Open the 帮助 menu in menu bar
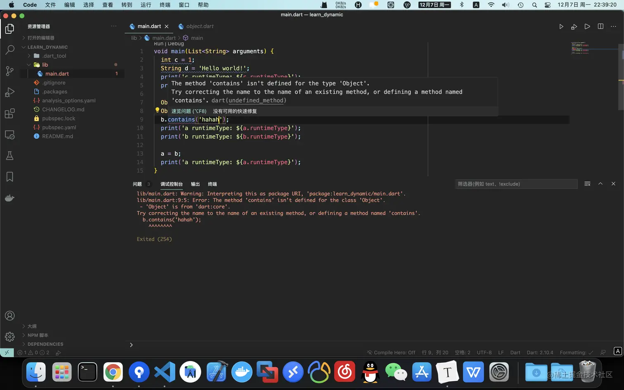The height and width of the screenshot is (390, 624). click(203, 5)
